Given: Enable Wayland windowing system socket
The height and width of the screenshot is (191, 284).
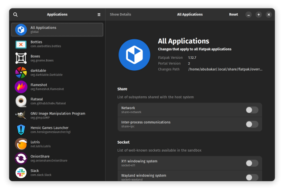Looking at the screenshot, I should [252, 177].
